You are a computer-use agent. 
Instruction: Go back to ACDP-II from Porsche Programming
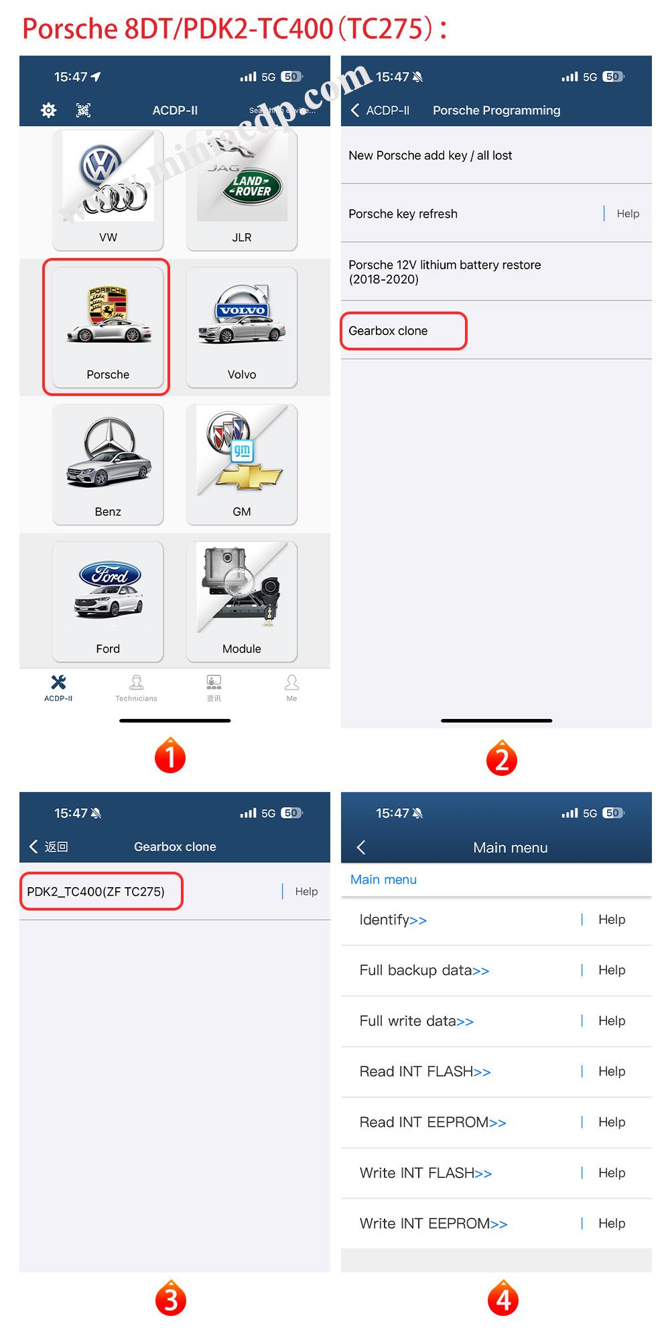click(x=380, y=111)
